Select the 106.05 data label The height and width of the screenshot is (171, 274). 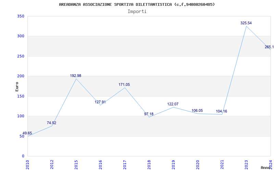[197, 110]
